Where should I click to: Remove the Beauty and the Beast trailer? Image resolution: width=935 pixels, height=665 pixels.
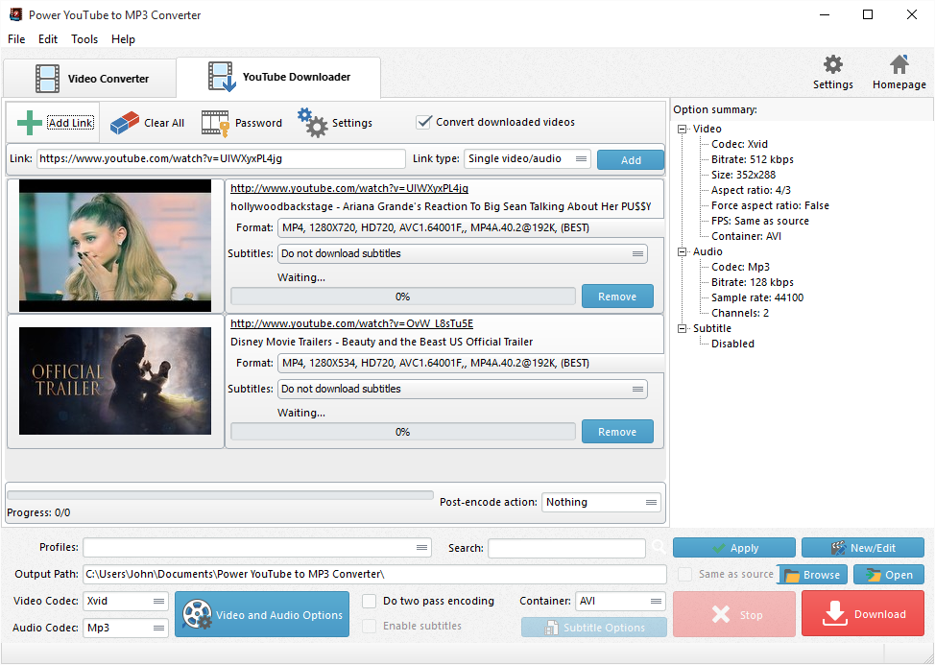coord(617,432)
